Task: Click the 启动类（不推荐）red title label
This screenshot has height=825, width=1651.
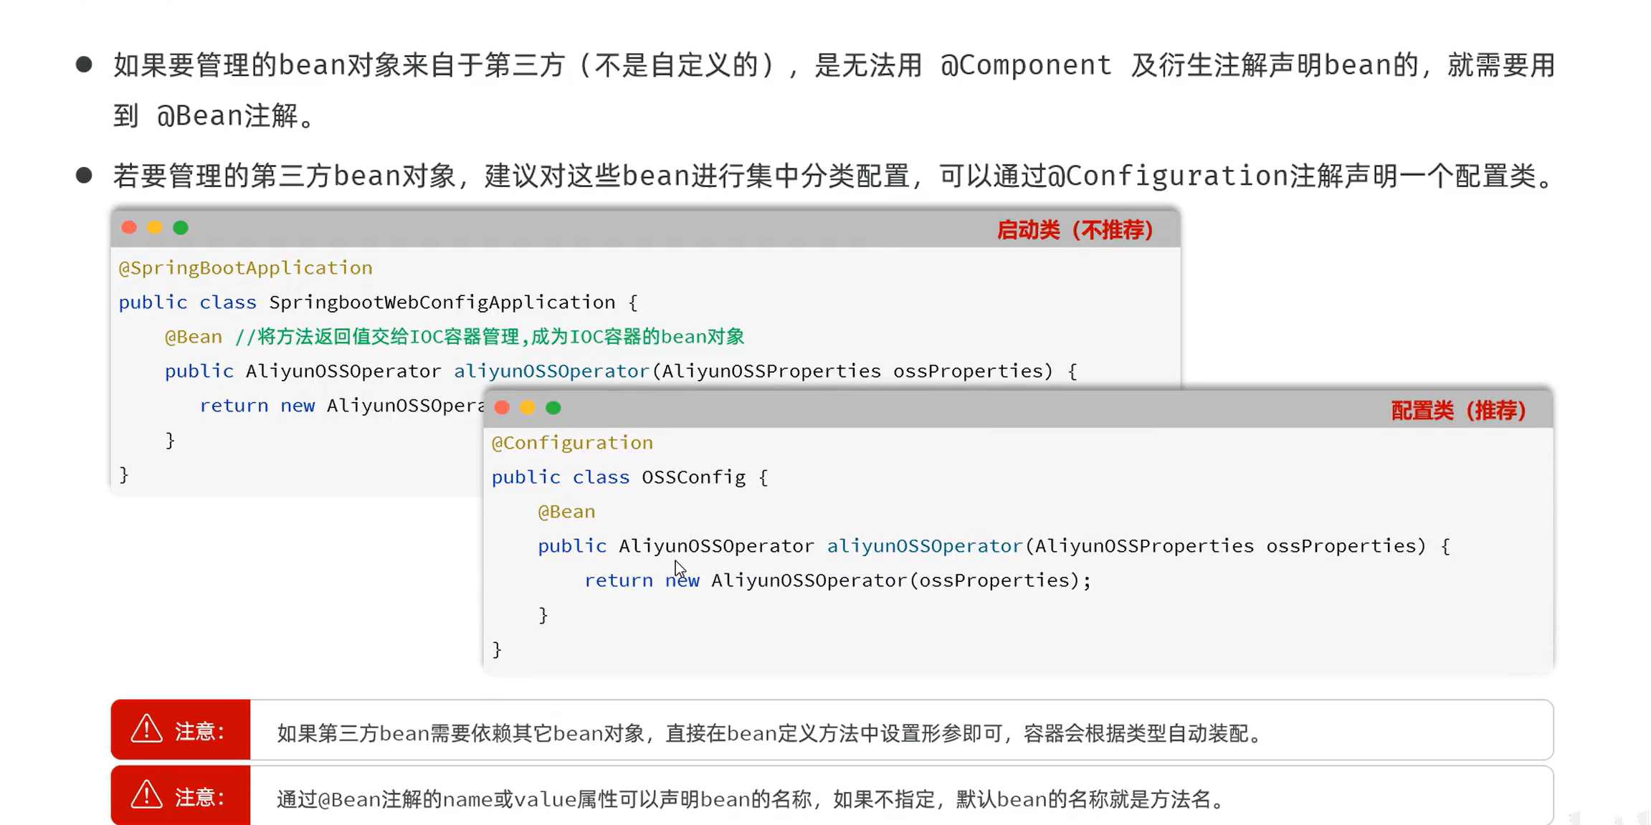Action: point(1075,230)
